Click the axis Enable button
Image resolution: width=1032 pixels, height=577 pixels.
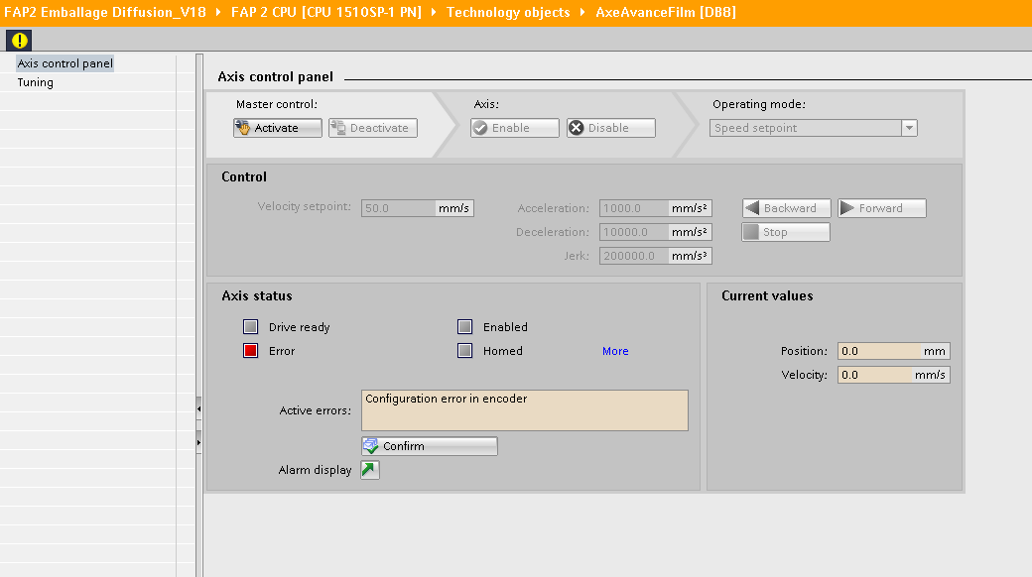pyautogui.click(x=515, y=128)
